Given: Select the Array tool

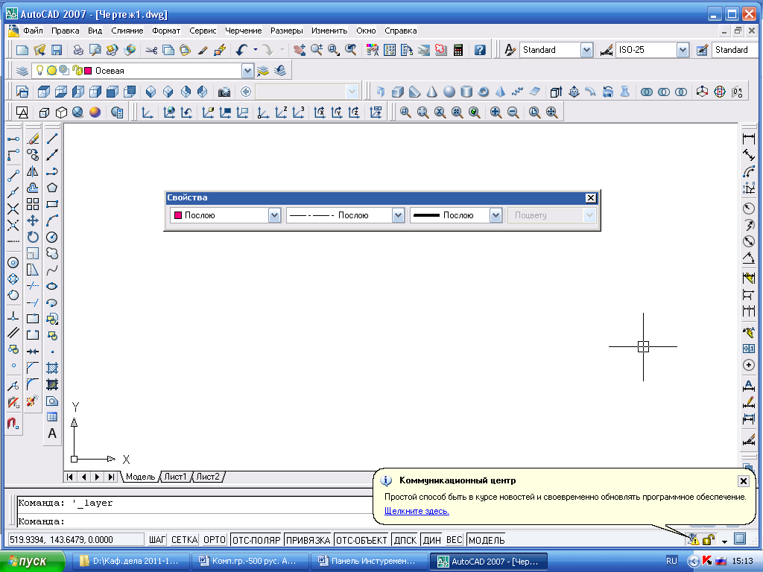Looking at the screenshot, I should (33, 204).
